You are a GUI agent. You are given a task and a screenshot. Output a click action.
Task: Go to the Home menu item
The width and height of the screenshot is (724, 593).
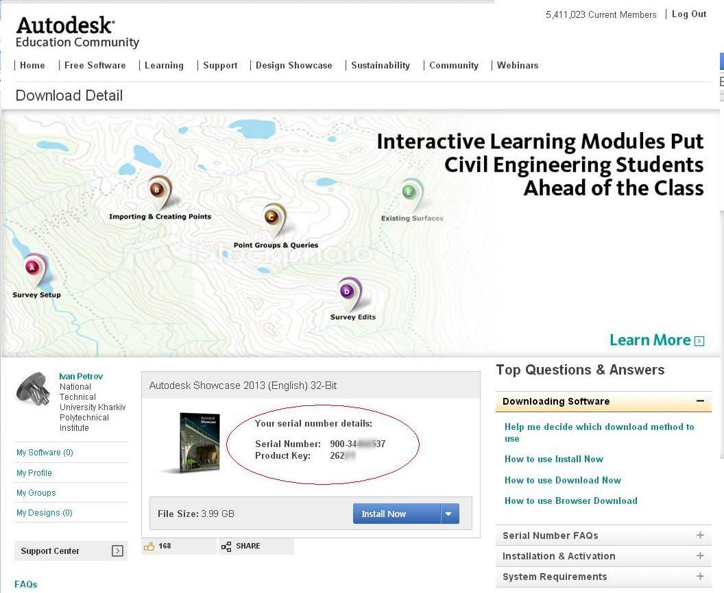32,66
